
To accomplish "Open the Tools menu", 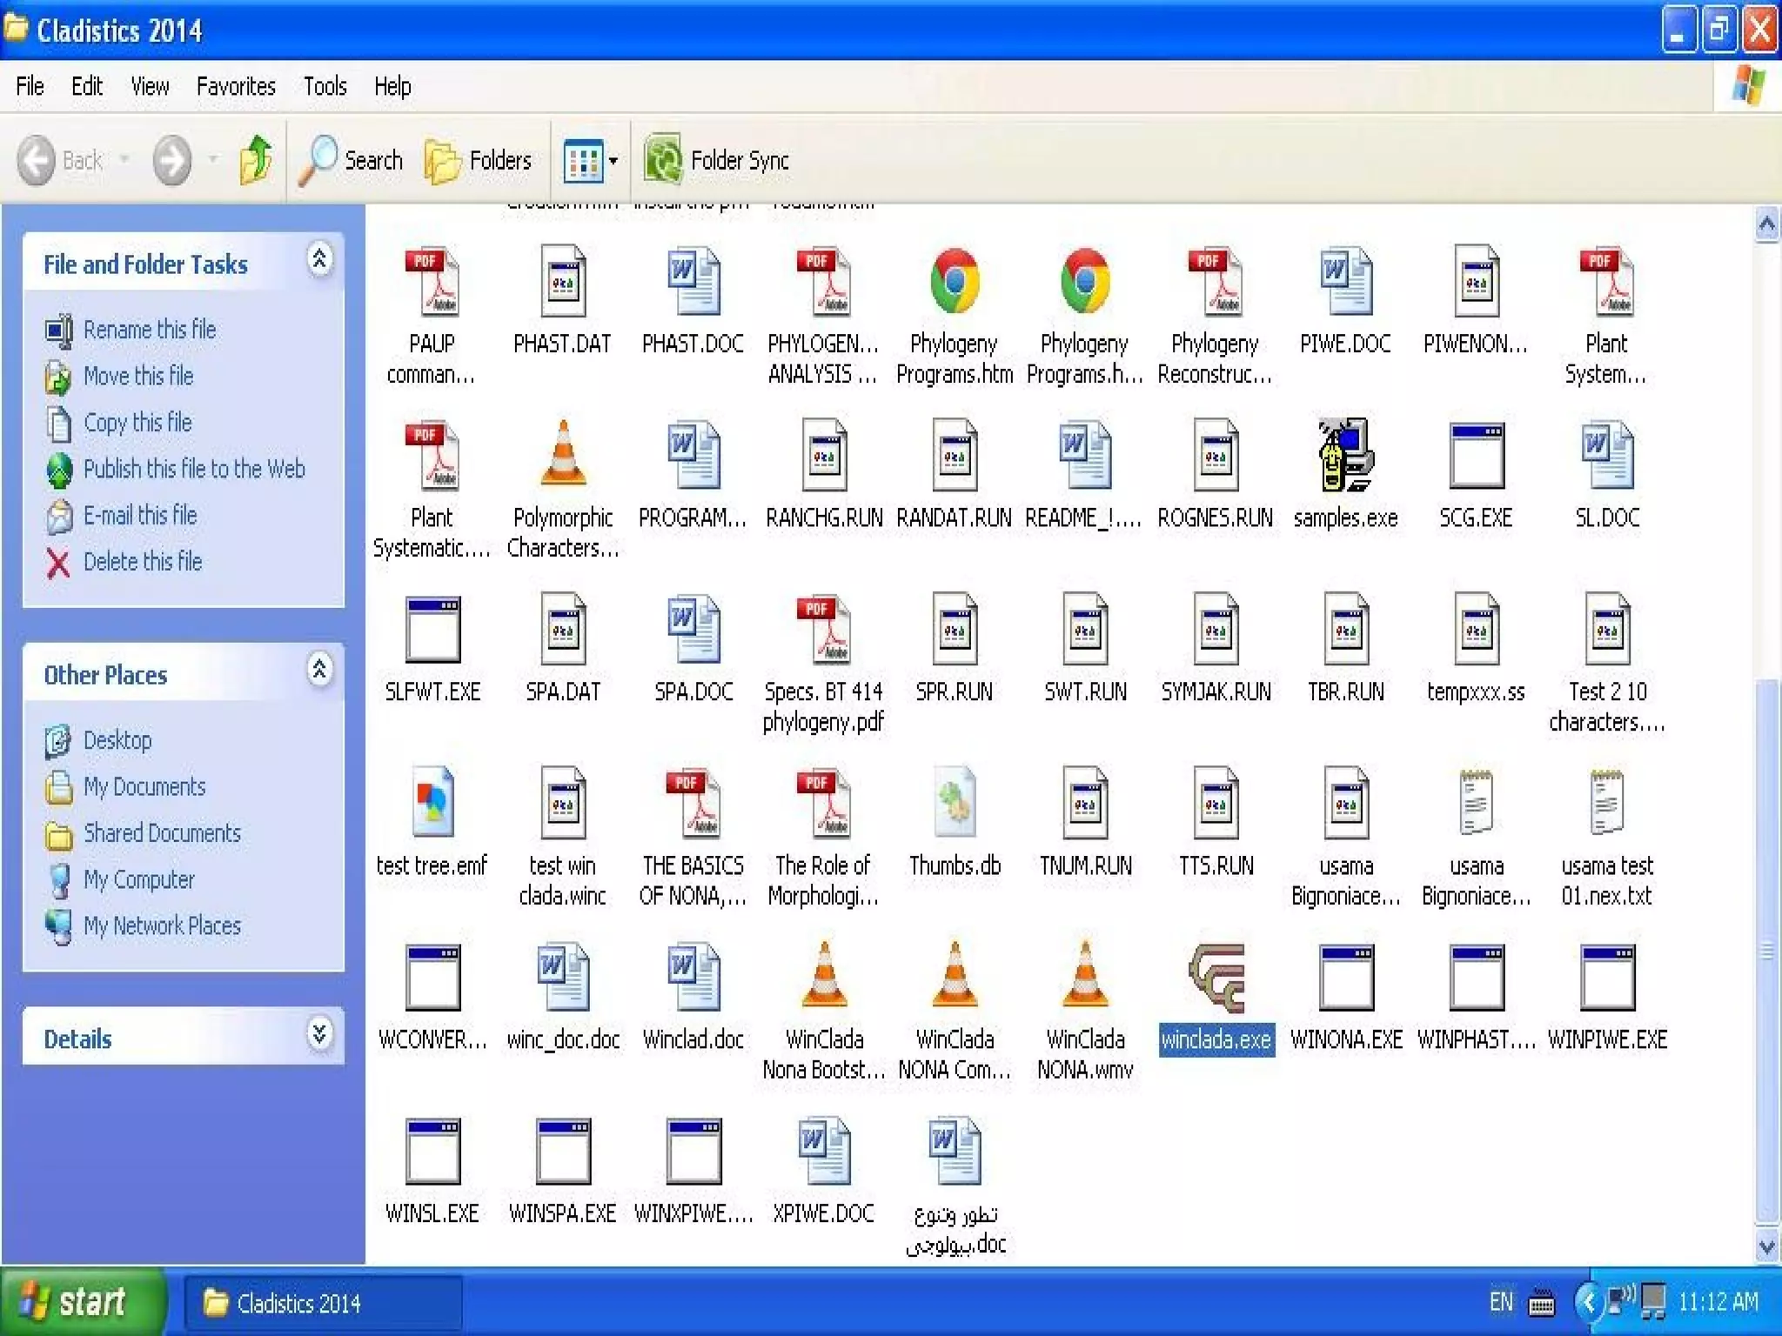I will (x=325, y=86).
